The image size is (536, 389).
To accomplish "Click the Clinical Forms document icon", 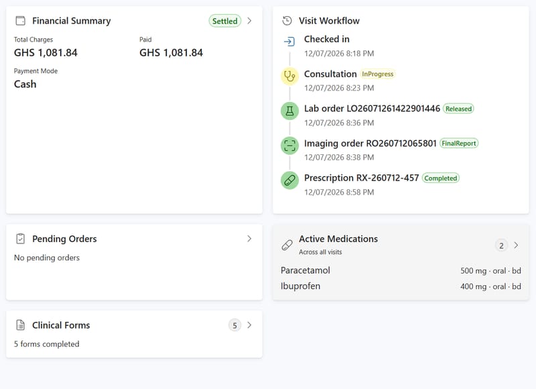I will 21,325.
